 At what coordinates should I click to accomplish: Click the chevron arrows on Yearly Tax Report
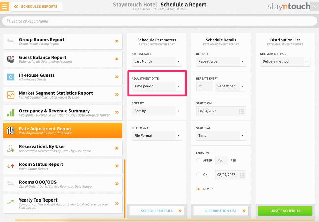117,204
